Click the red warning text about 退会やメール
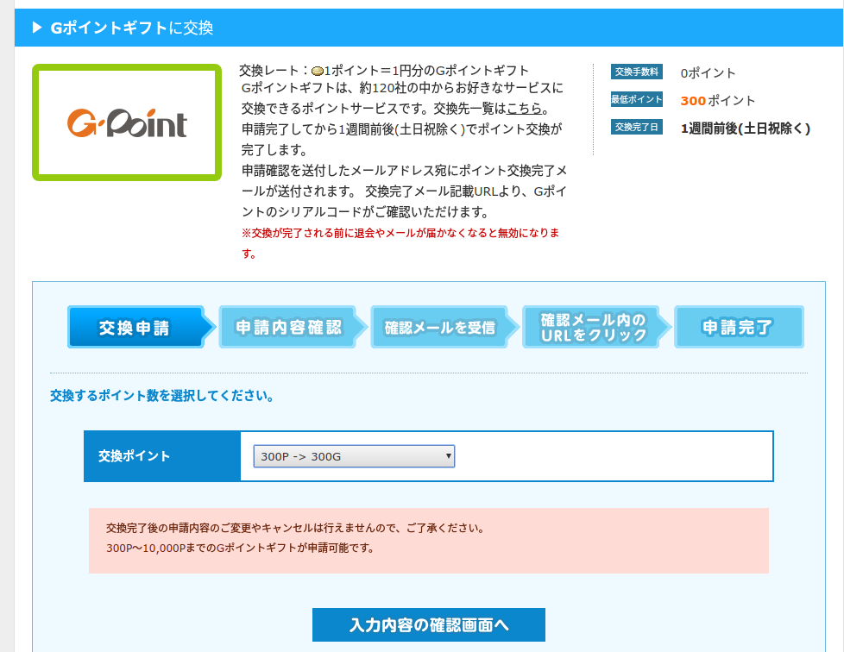Screen dimensions: 844x652 pos(400,242)
